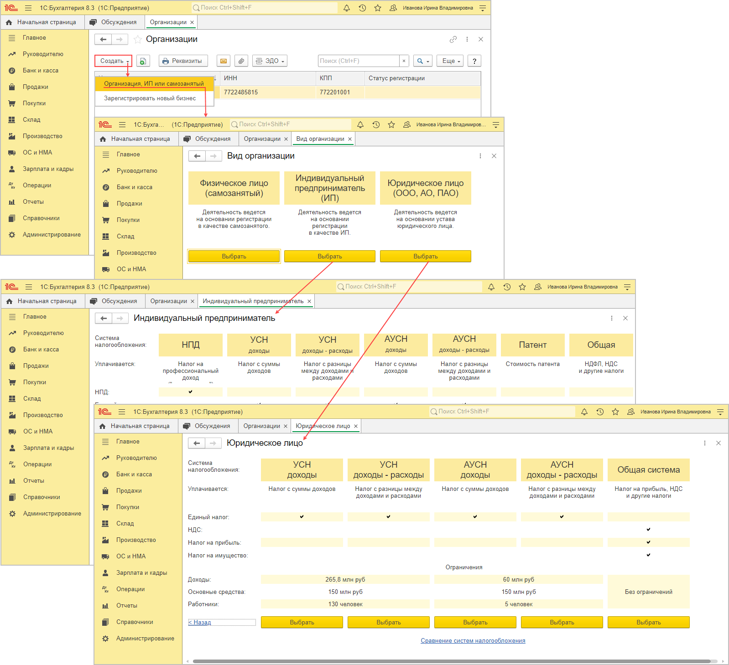Choose Организация, ИП или самозанятый menu item
This screenshot has height=665, width=729.
(154, 83)
